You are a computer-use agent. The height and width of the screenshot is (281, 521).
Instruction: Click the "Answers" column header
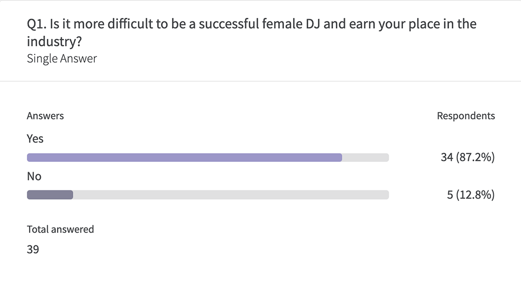point(45,116)
